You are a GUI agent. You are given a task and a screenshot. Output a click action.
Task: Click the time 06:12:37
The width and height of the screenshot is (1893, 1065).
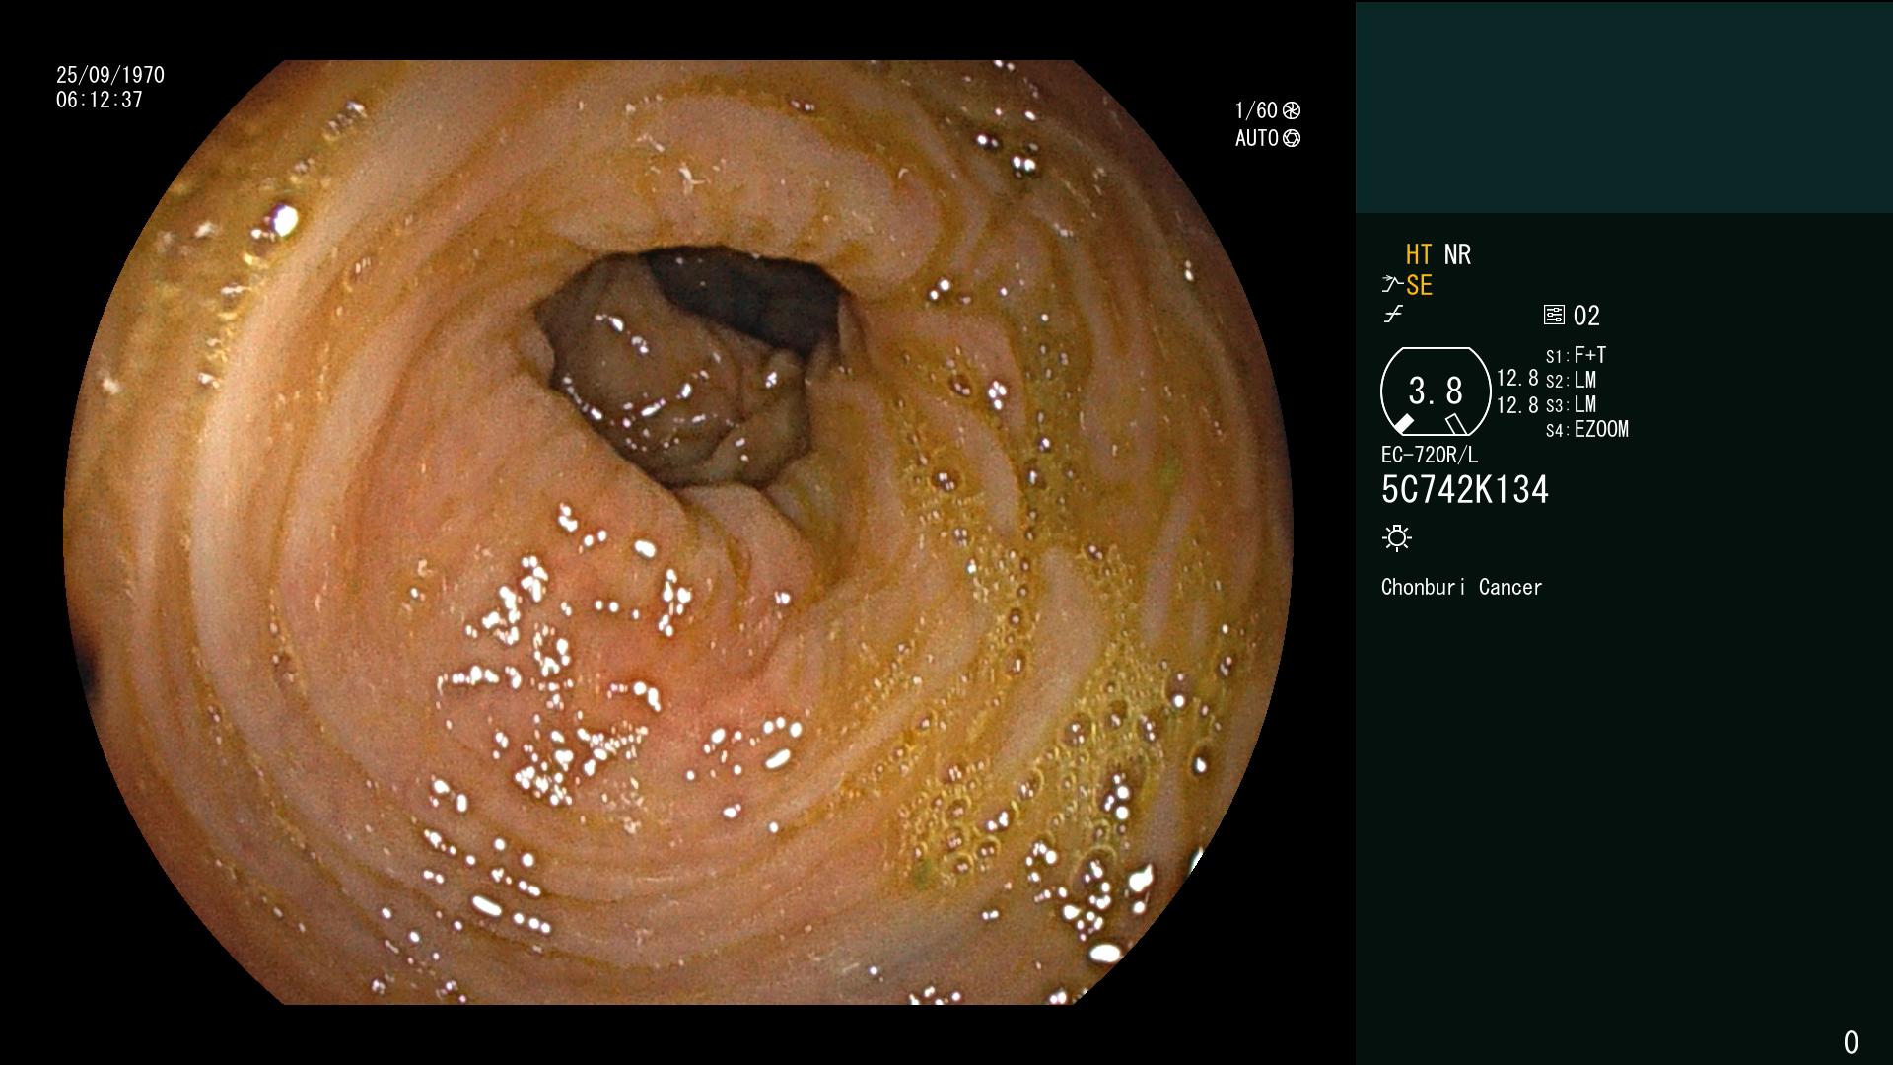click(100, 100)
